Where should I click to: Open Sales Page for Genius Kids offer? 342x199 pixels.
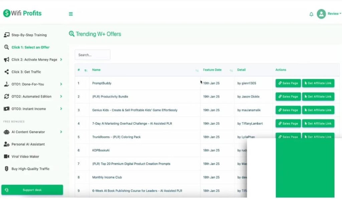click(288, 110)
